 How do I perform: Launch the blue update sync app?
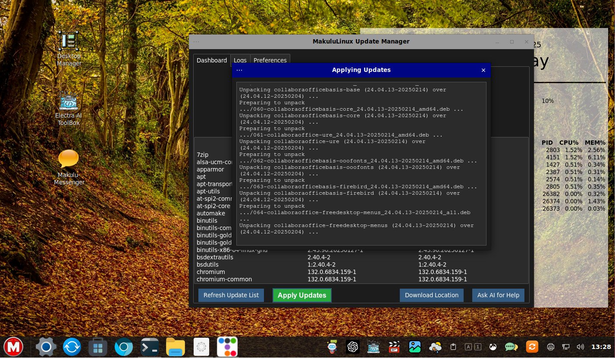click(x=72, y=347)
